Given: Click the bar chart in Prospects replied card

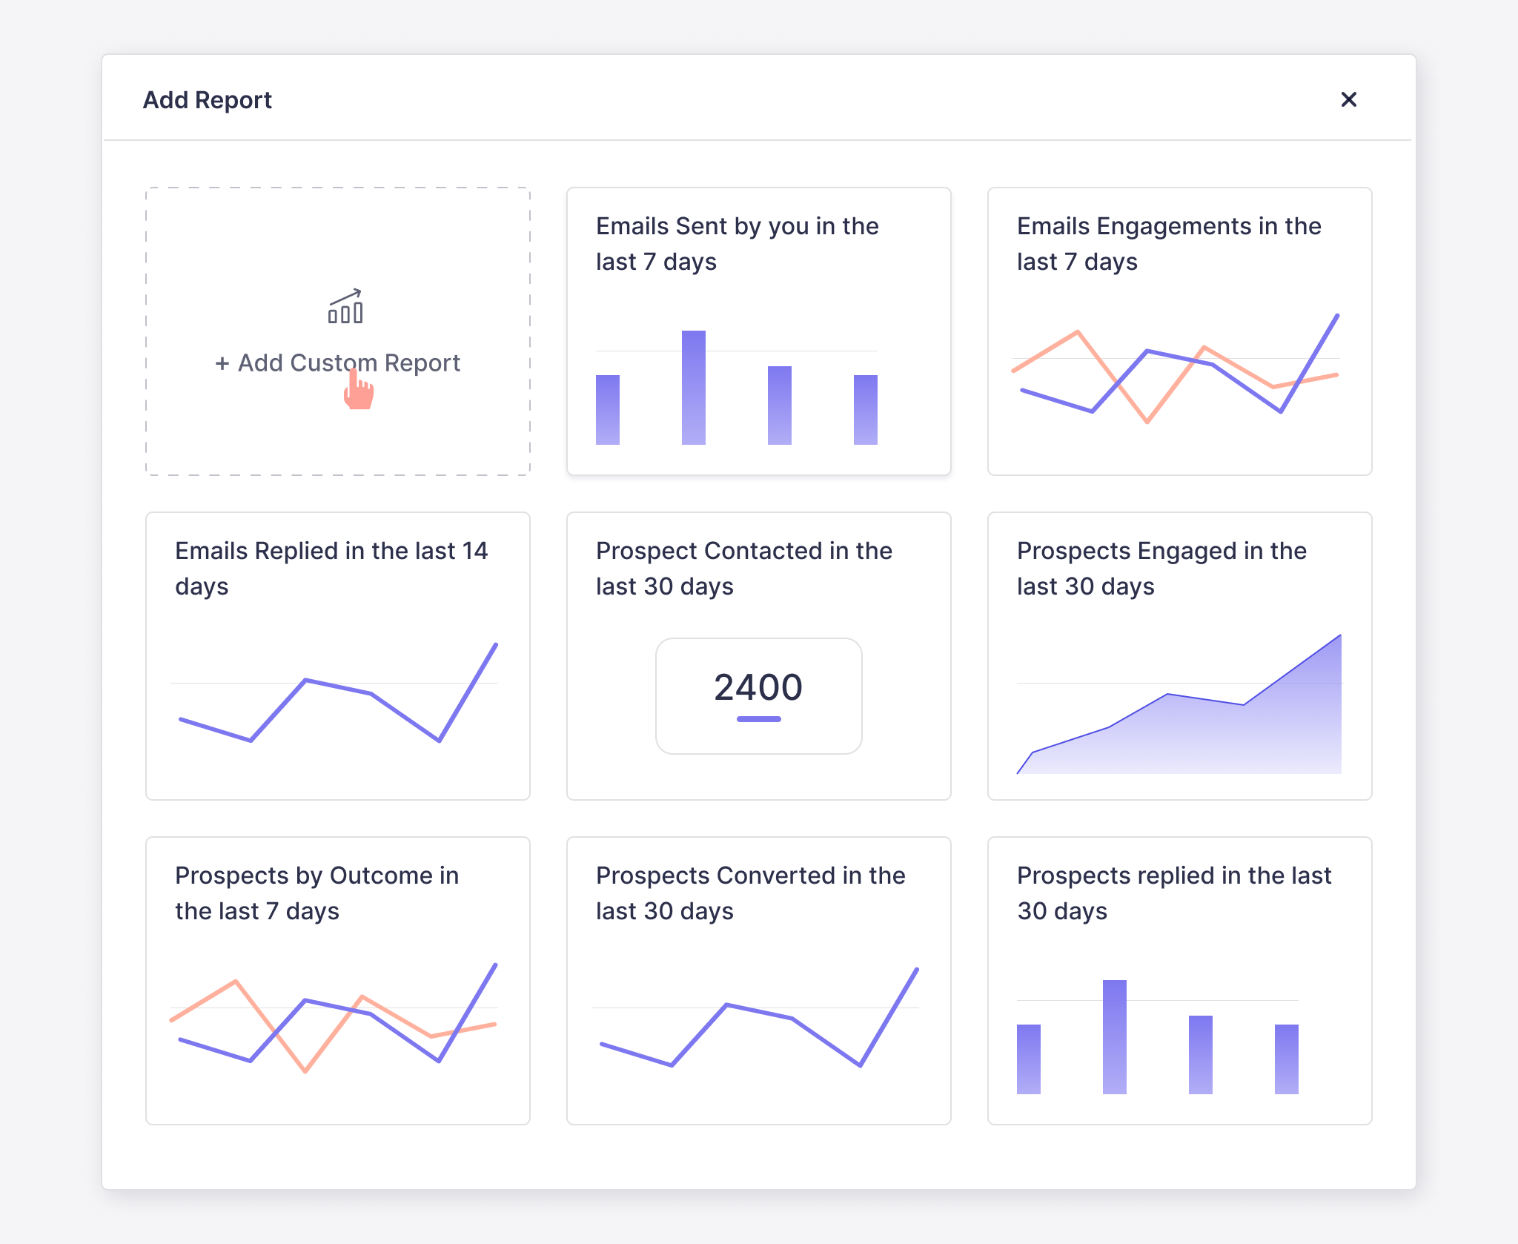Looking at the screenshot, I should (x=1156, y=1038).
